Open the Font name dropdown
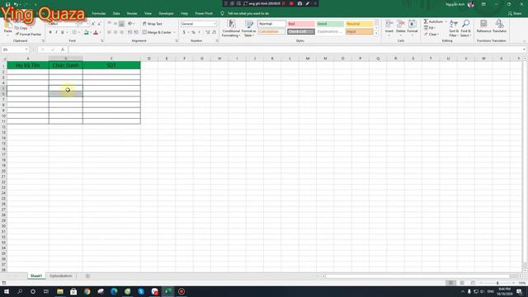This screenshot has width=528, height=297. click(x=75, y=24)
